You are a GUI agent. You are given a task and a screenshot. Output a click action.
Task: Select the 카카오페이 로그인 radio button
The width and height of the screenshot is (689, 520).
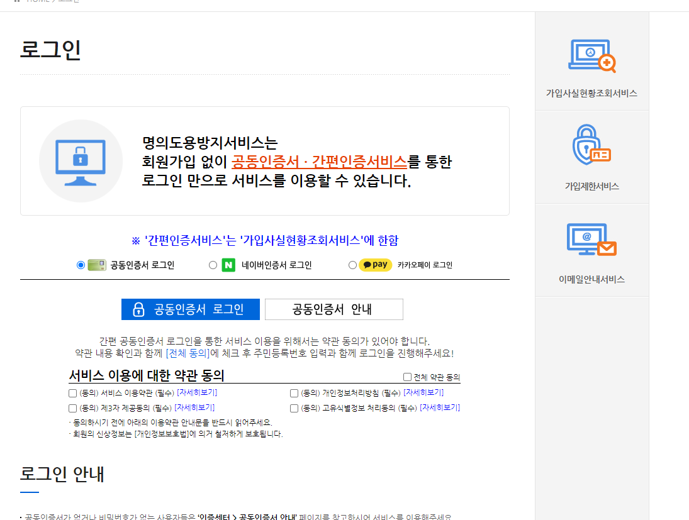coord(352,265)
